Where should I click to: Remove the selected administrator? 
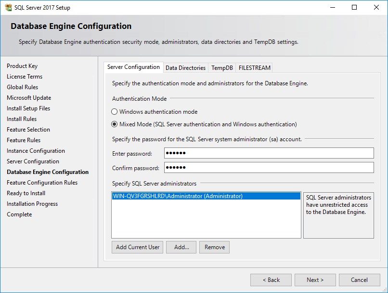pyautogui.click(x=215, y=247)
